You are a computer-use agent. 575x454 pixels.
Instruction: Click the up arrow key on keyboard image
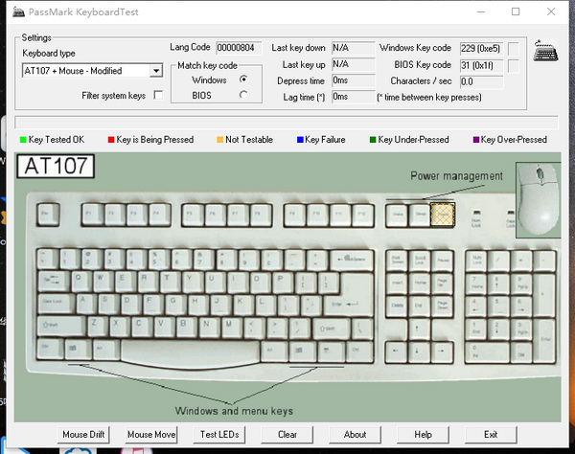point(421,327)
